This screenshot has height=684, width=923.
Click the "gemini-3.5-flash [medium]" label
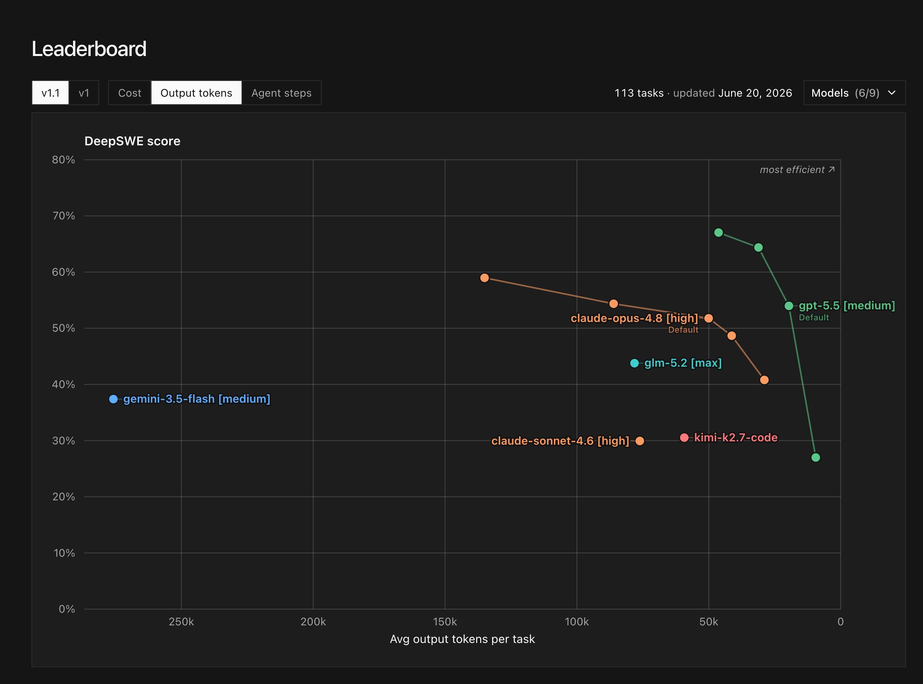[x=197, y=399]
